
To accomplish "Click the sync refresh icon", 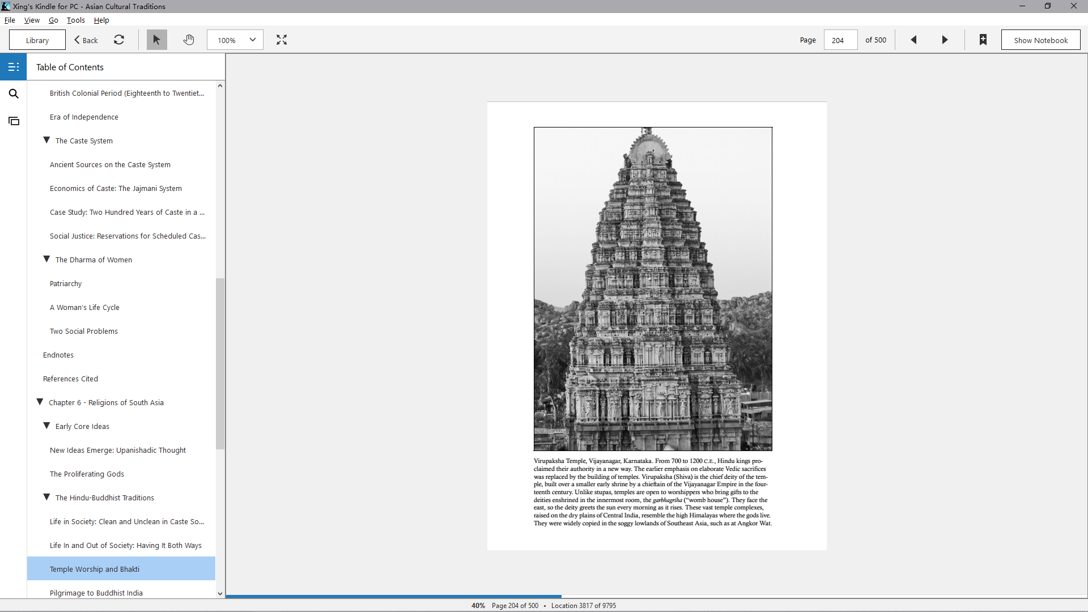I will point(119,40).
